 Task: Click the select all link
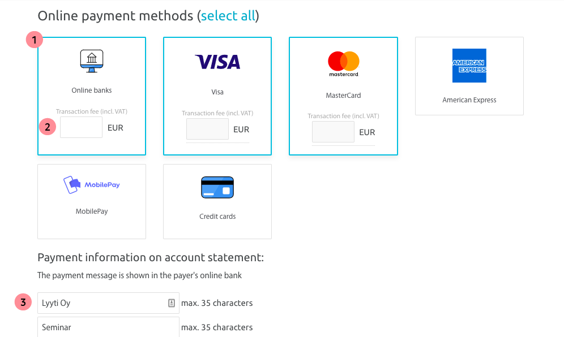click(x=228, y=16)
